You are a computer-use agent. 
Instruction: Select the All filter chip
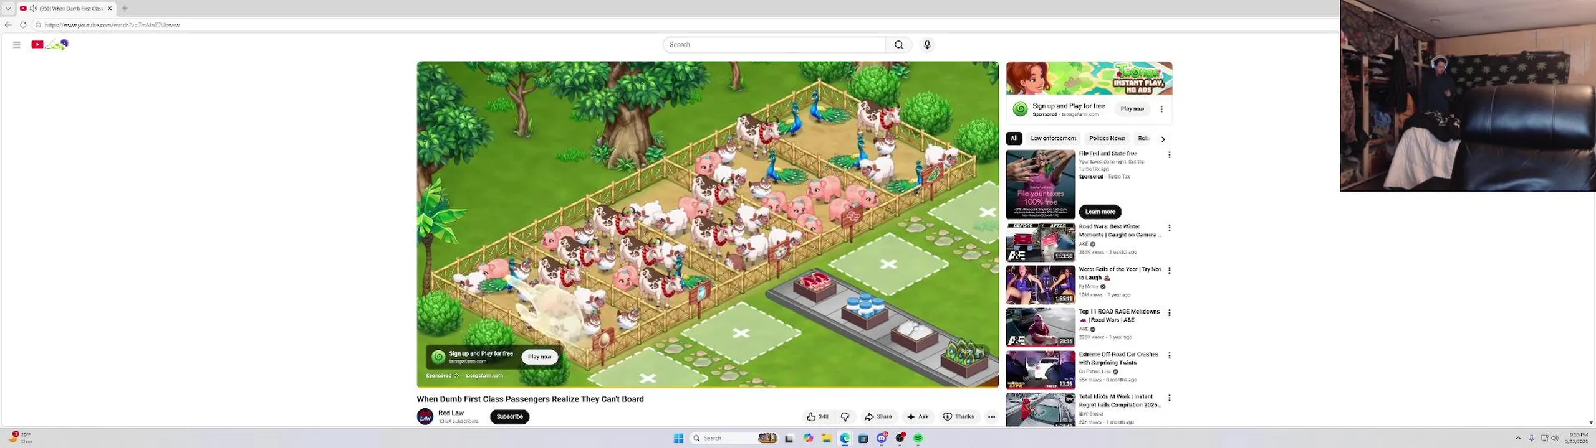1014,138
